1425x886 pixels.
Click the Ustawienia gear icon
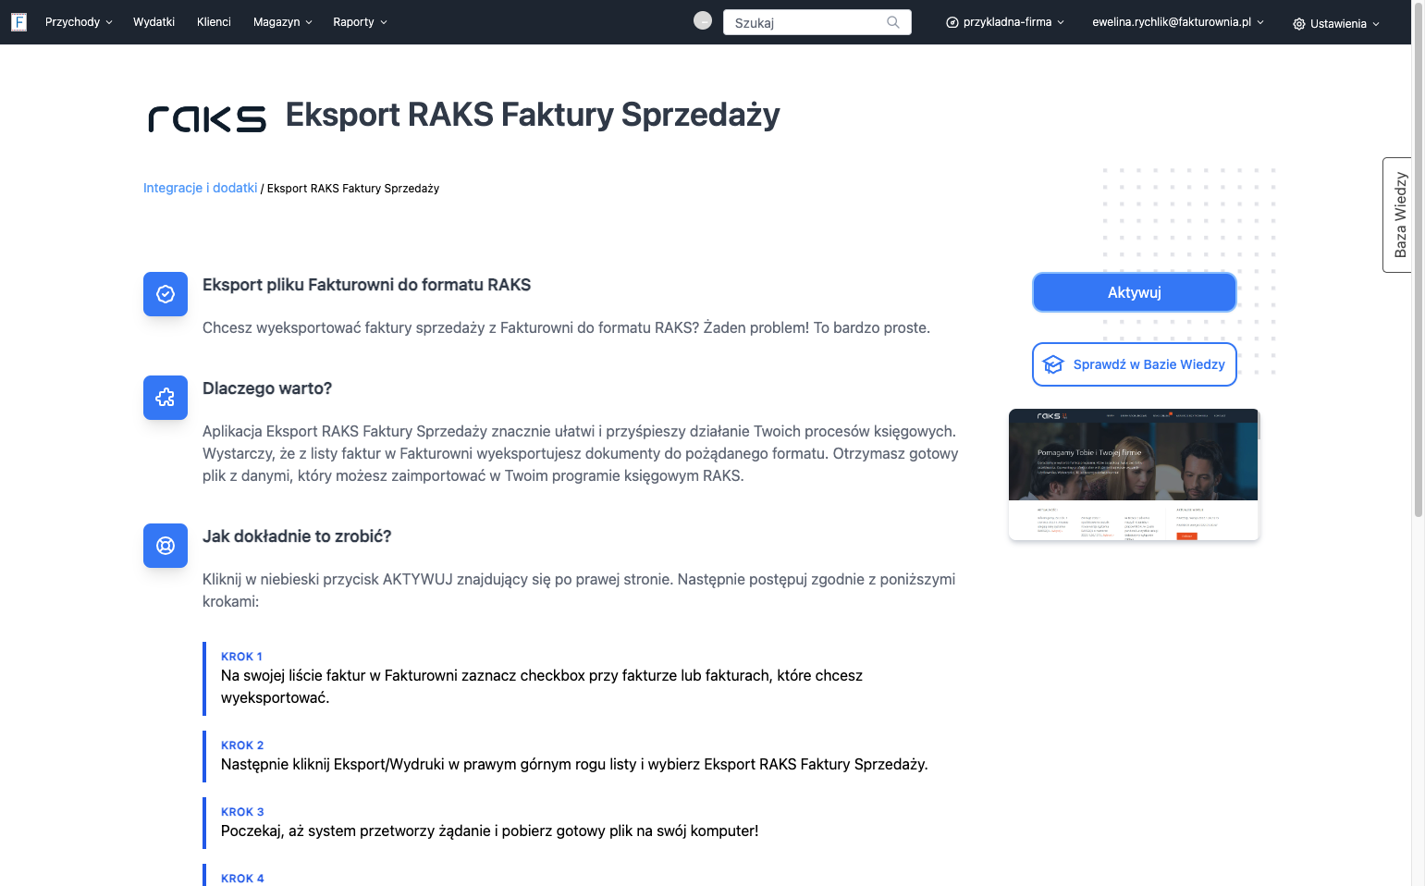click(x=1299, y=24)
